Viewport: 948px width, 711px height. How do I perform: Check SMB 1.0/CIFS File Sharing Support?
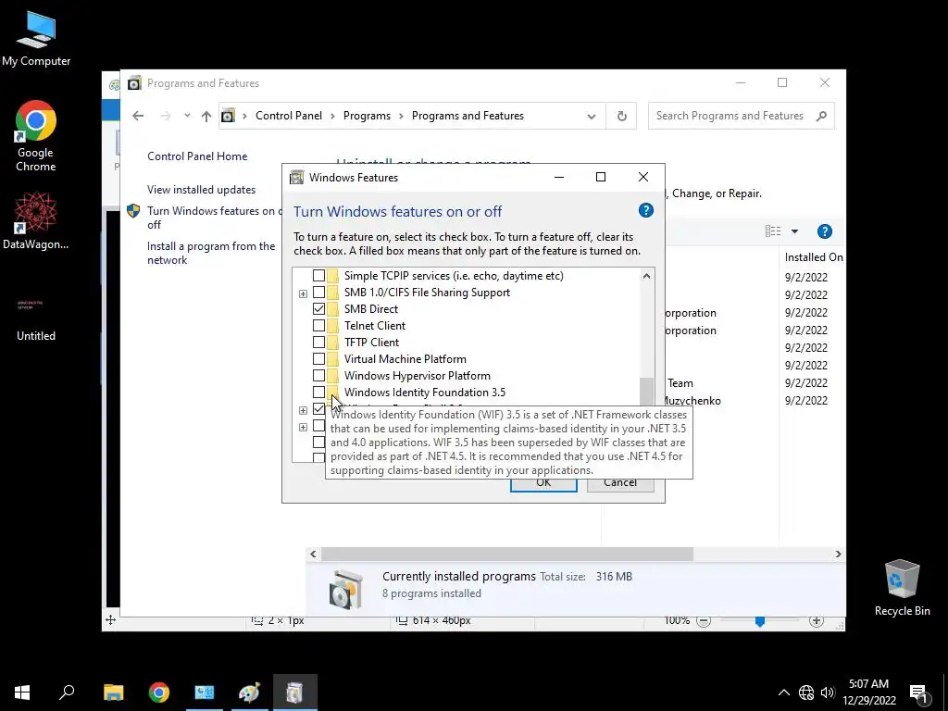[x=318, y=293]
